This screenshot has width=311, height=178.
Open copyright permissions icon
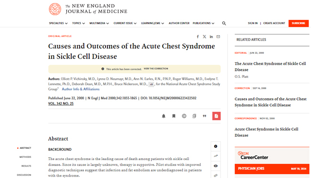[x=184, y=116]
